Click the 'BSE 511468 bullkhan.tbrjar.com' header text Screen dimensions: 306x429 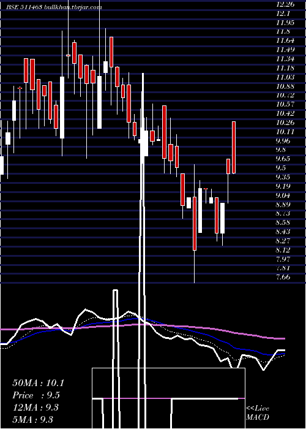coord(54,7)
